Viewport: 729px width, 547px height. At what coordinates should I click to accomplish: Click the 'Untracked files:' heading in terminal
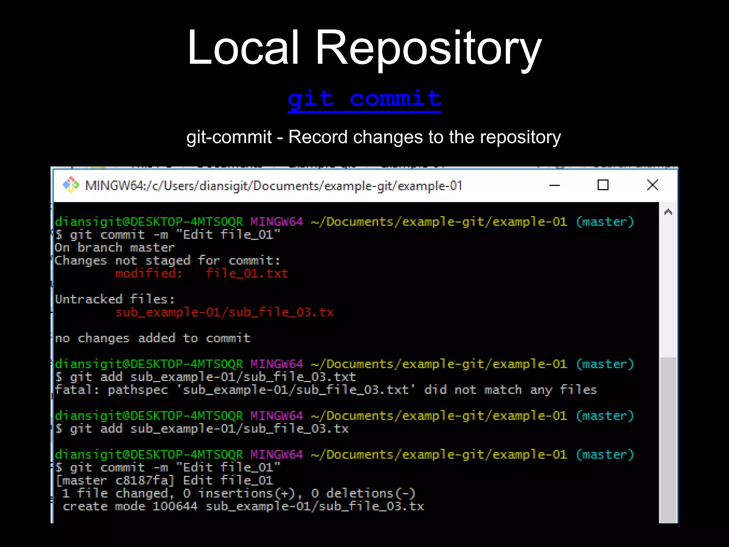click(x=115, y=299)
